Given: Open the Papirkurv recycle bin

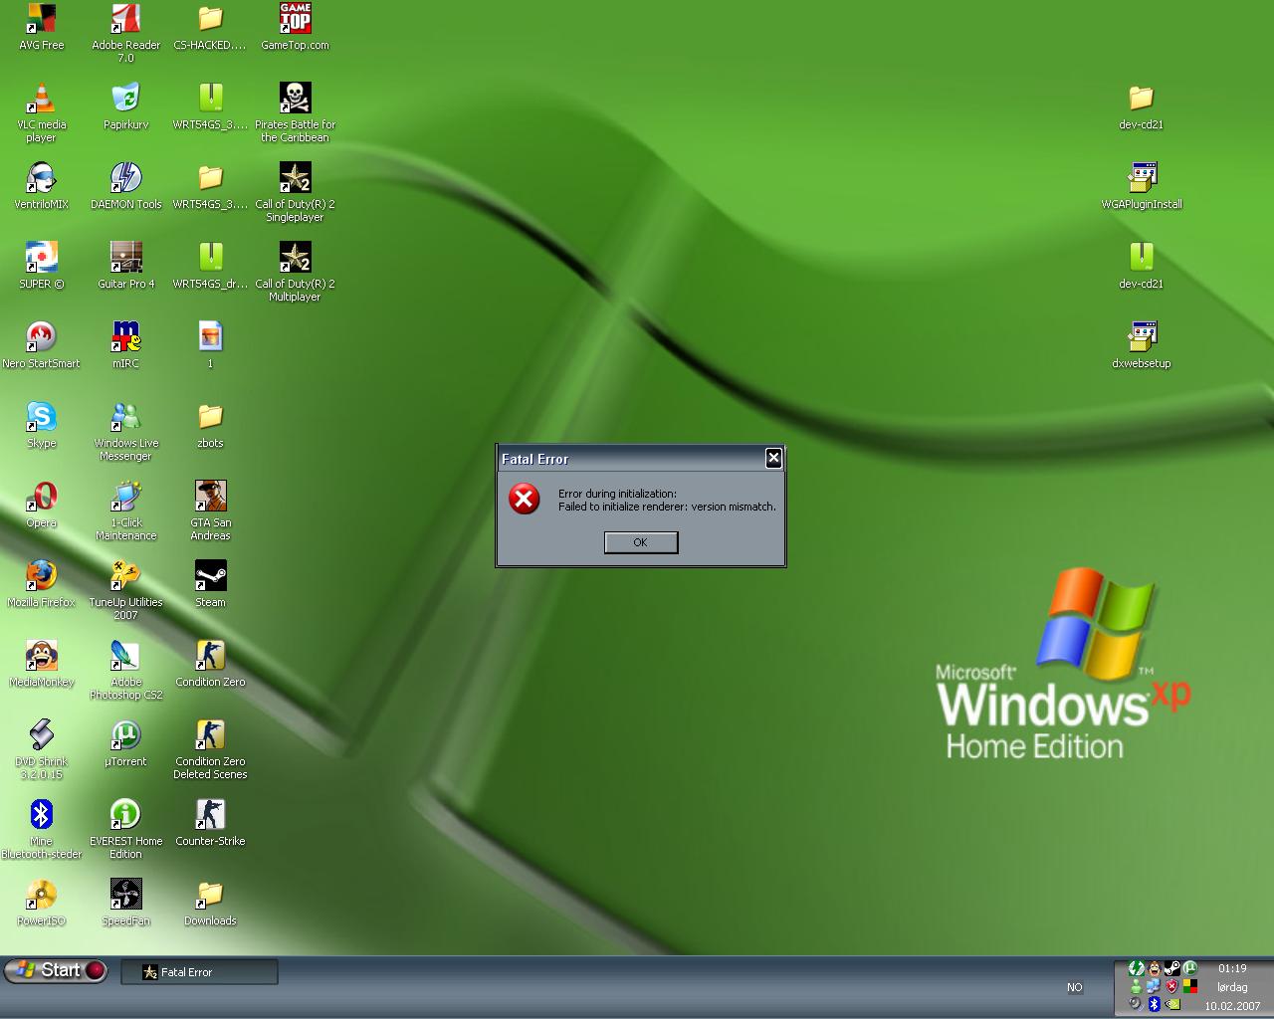Looking at the screenshot, I should tap(125, 107).
